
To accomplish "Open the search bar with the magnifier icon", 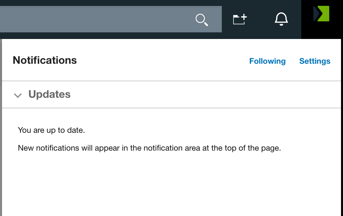I will [202, 19].
